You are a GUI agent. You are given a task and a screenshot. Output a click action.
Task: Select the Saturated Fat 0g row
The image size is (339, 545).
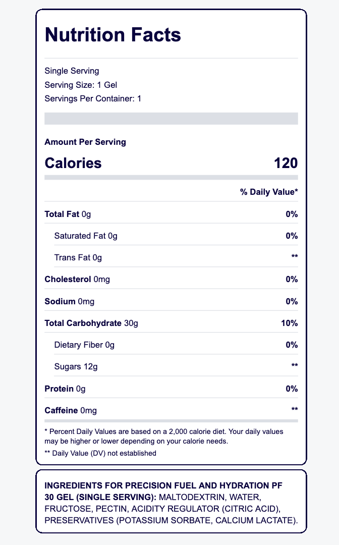(85, 236)
